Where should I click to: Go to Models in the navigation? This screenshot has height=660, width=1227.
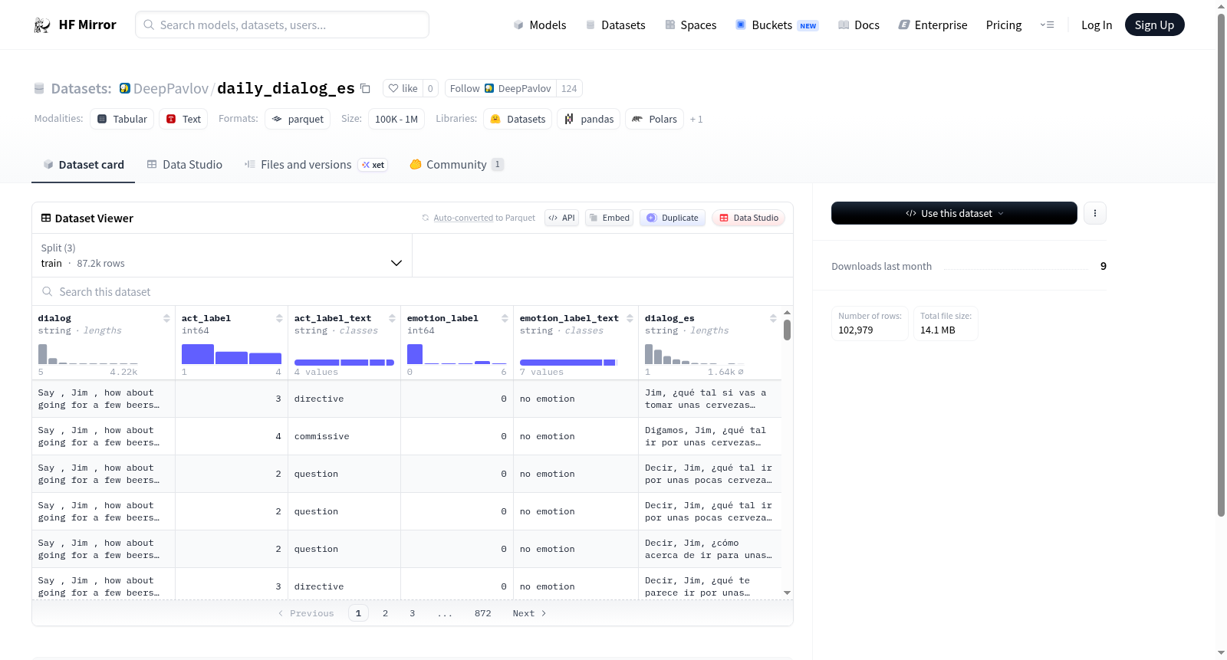[x=540, y=25]
